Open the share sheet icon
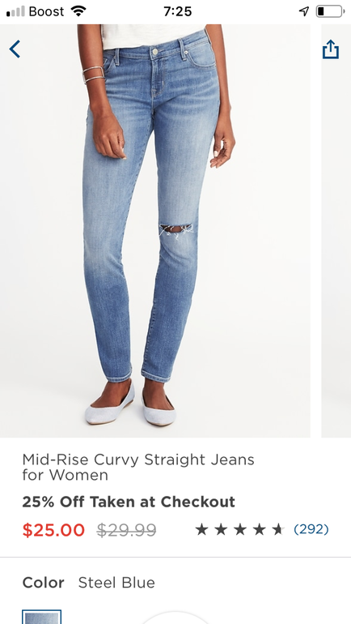The height and width of the screenshot is (624, 351). [x=330, y=49]
